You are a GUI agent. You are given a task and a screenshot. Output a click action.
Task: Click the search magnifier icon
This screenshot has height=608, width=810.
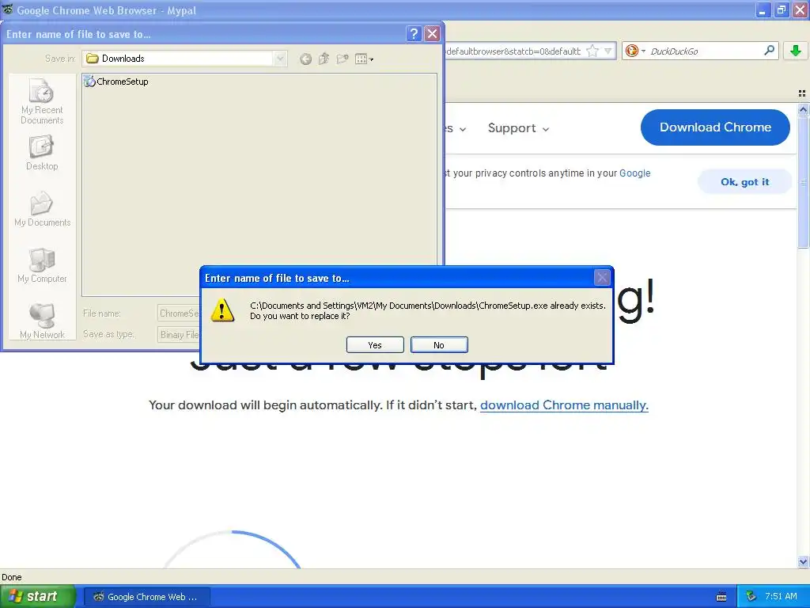769,51
